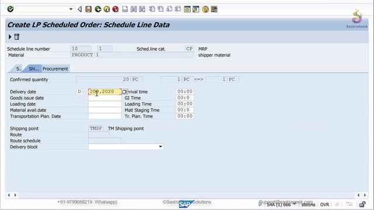Save the order with the diskette icon
Viewport: 374px width, 210px height.
[88, 9]
